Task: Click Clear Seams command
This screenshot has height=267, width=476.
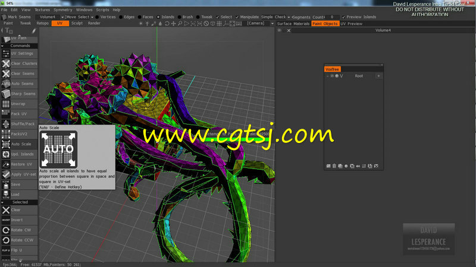Action: (x=20, y=74)
